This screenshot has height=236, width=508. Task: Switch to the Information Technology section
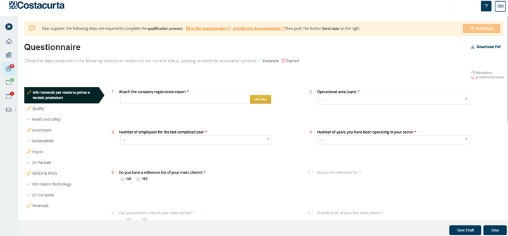[x=51, y=184]
